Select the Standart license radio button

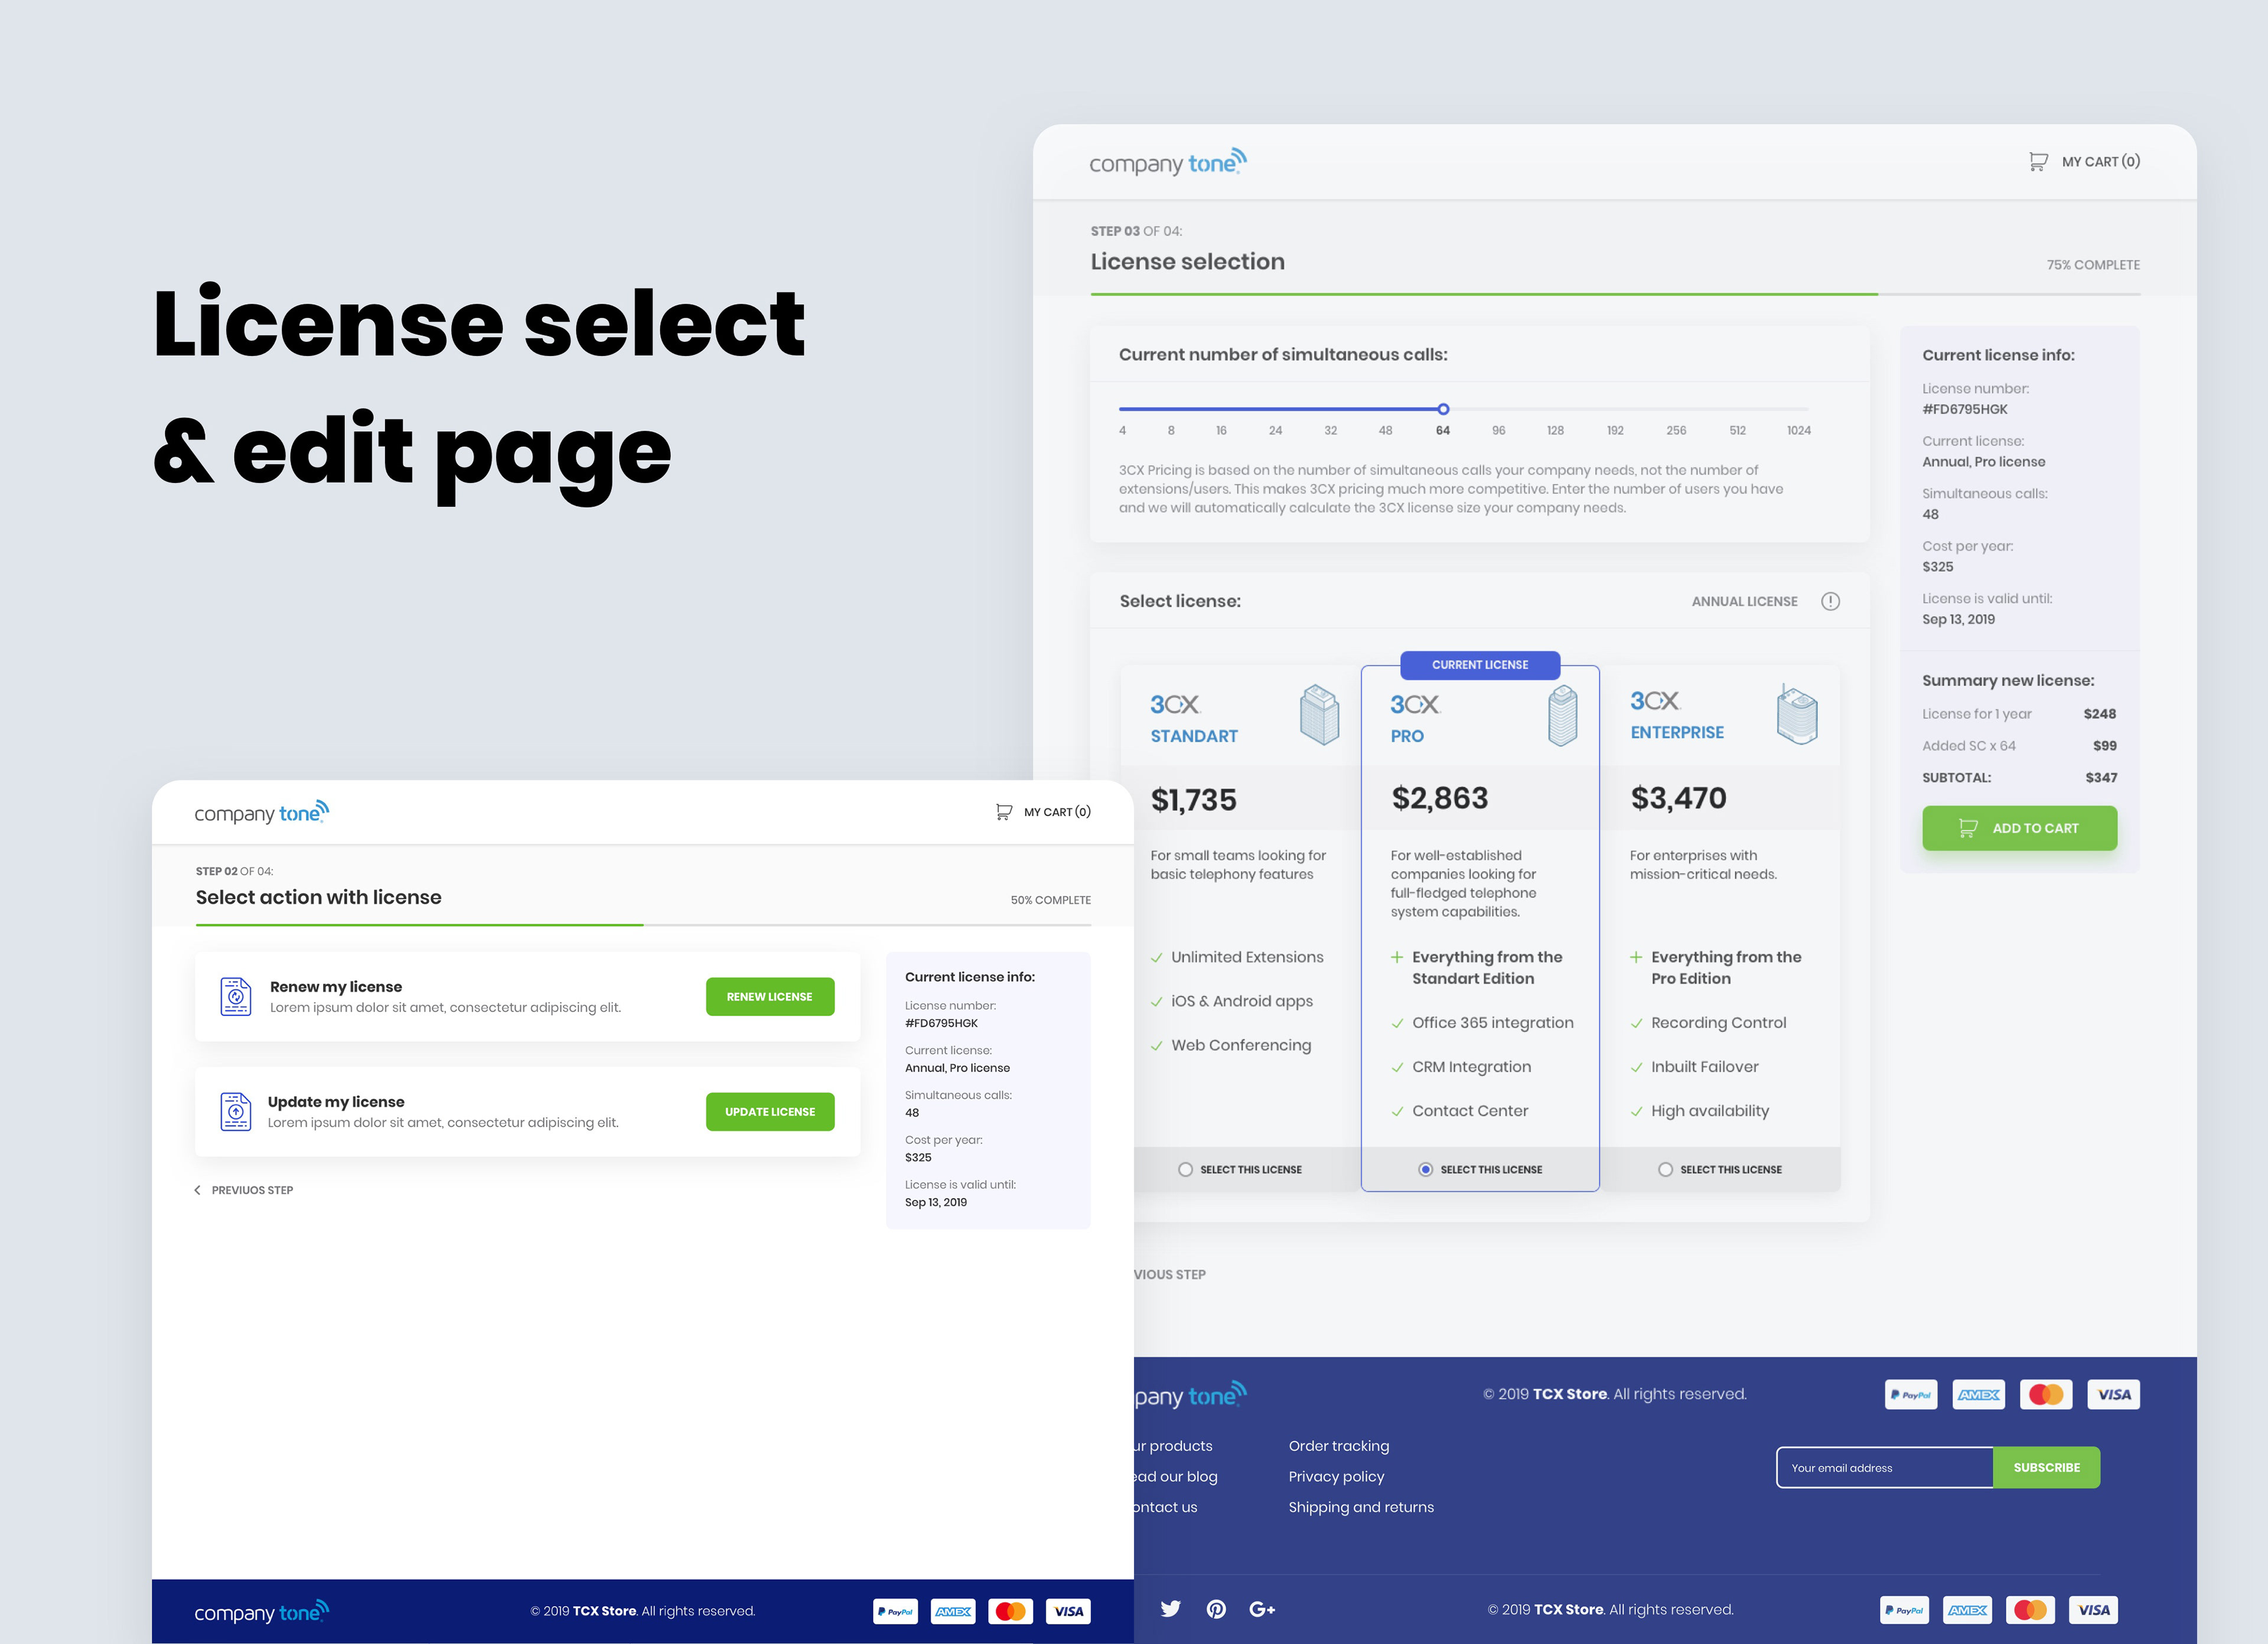tap(1185, 1169)
